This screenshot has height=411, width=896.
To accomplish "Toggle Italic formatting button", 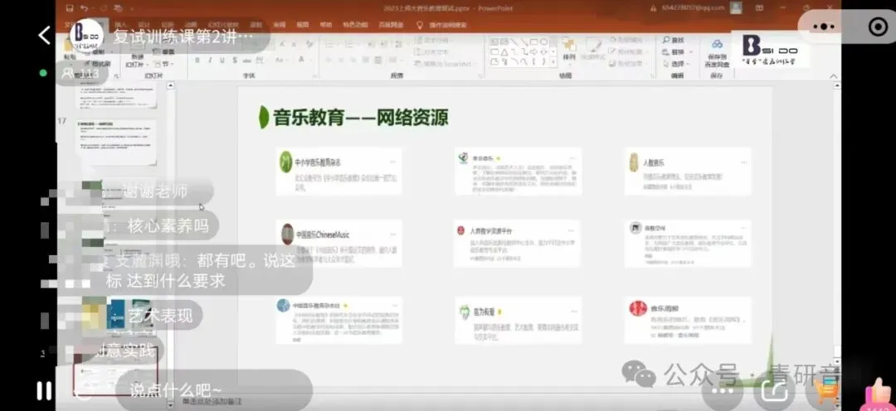I will (x=210, y=60).
